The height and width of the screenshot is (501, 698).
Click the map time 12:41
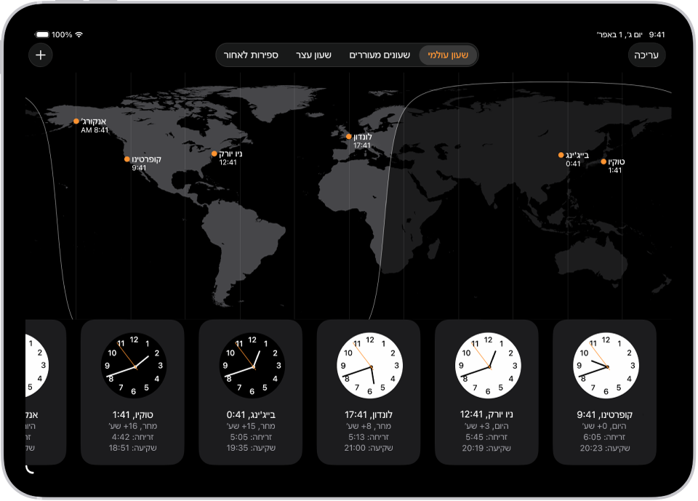tap(228, 163)
